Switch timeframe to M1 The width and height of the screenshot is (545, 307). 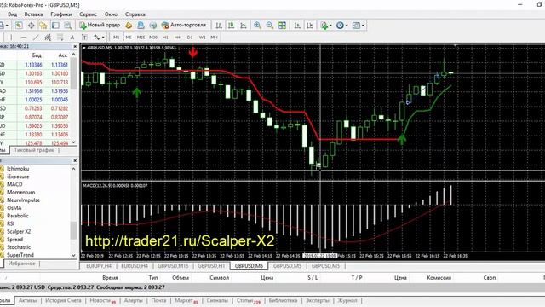pyautogui.click(x=116, y=38)
